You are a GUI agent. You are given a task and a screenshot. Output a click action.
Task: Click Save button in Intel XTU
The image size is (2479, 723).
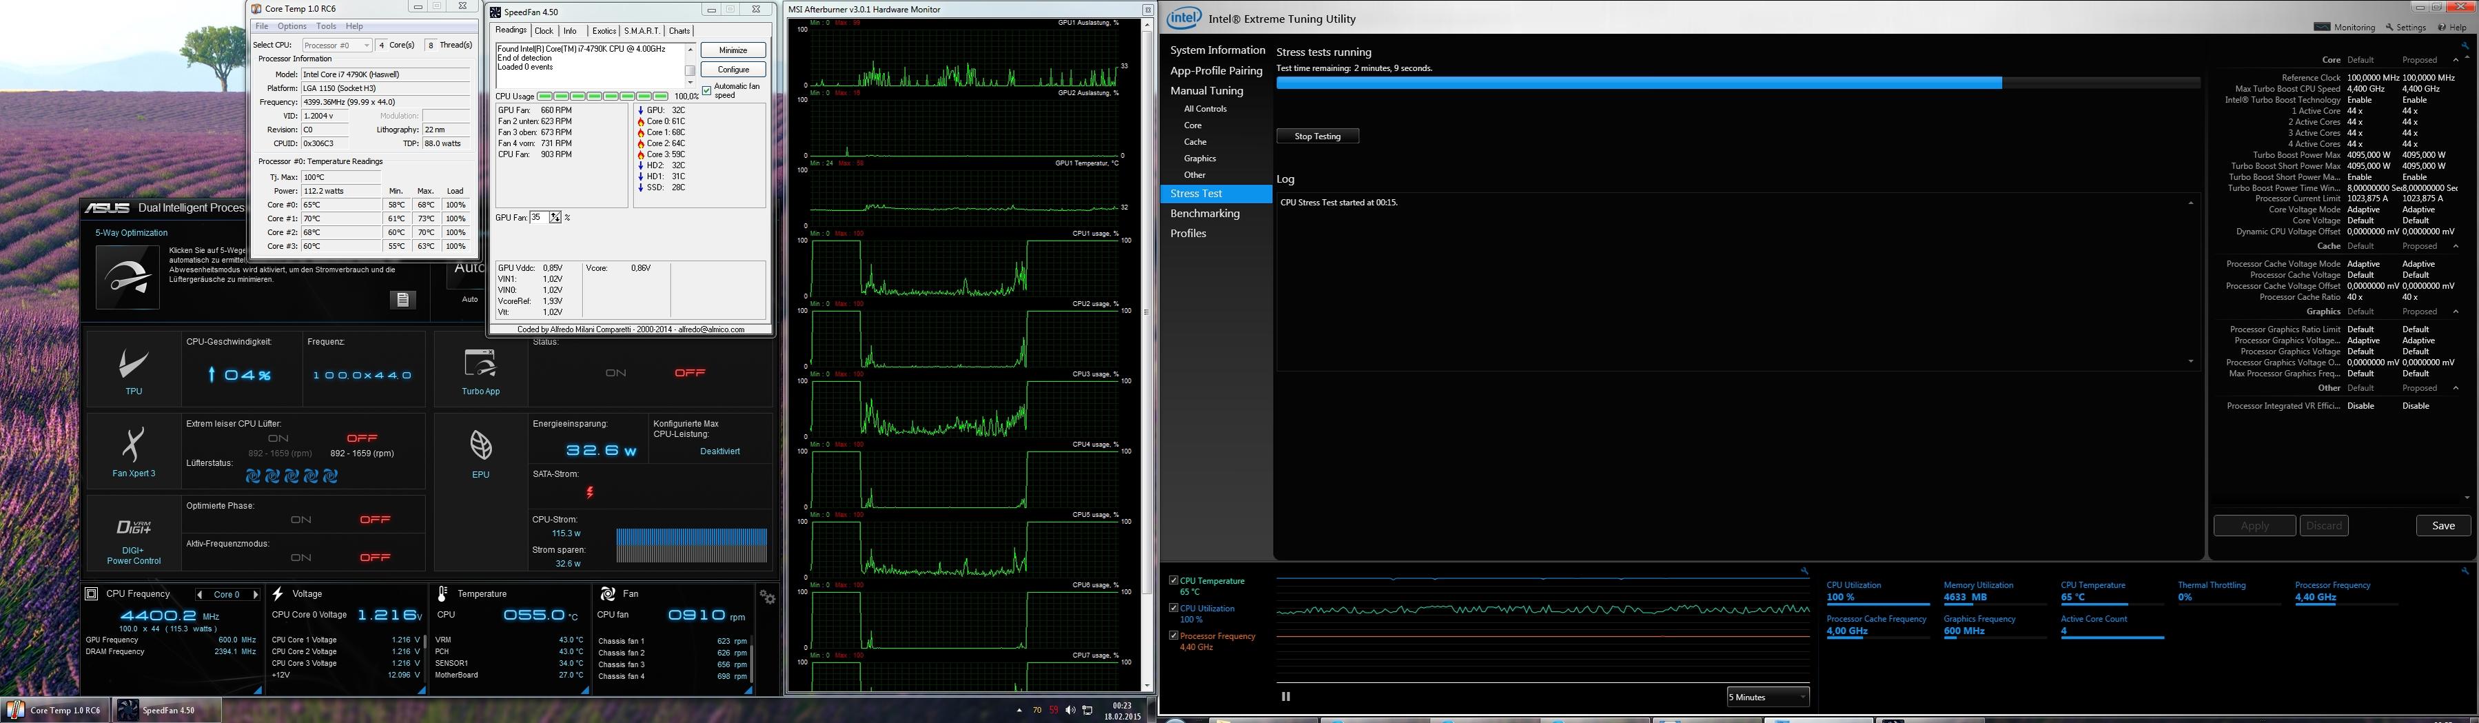click(2443, 526)
